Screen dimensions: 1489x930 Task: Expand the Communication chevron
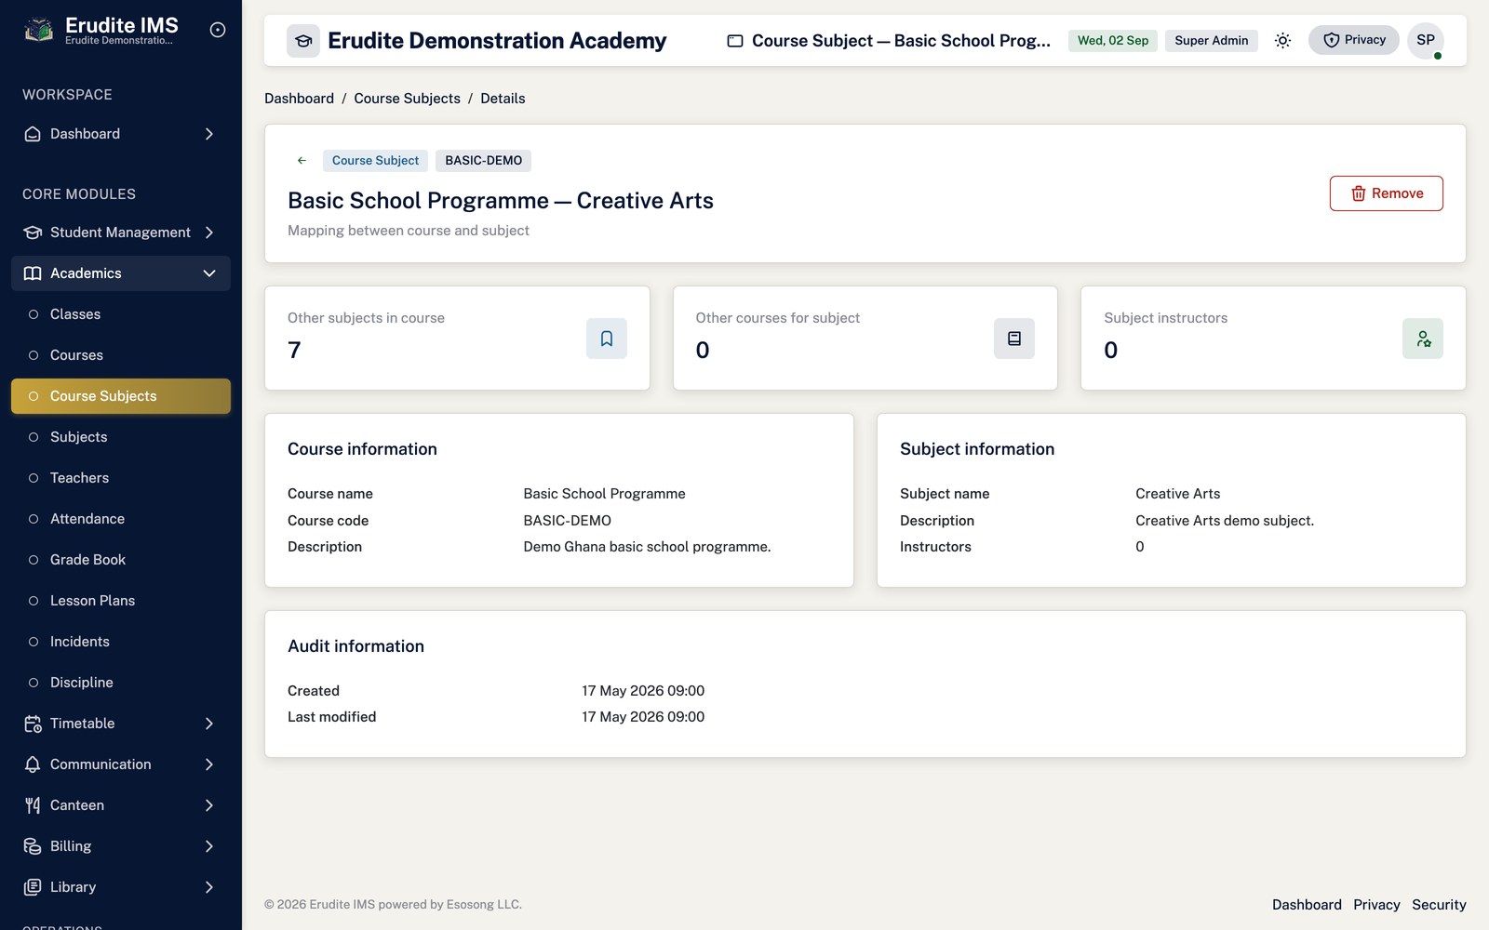(x=209, y=764)
